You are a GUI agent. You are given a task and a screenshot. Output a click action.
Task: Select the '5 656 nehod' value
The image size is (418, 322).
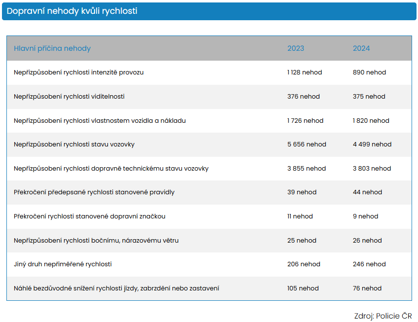click(307, 144)
